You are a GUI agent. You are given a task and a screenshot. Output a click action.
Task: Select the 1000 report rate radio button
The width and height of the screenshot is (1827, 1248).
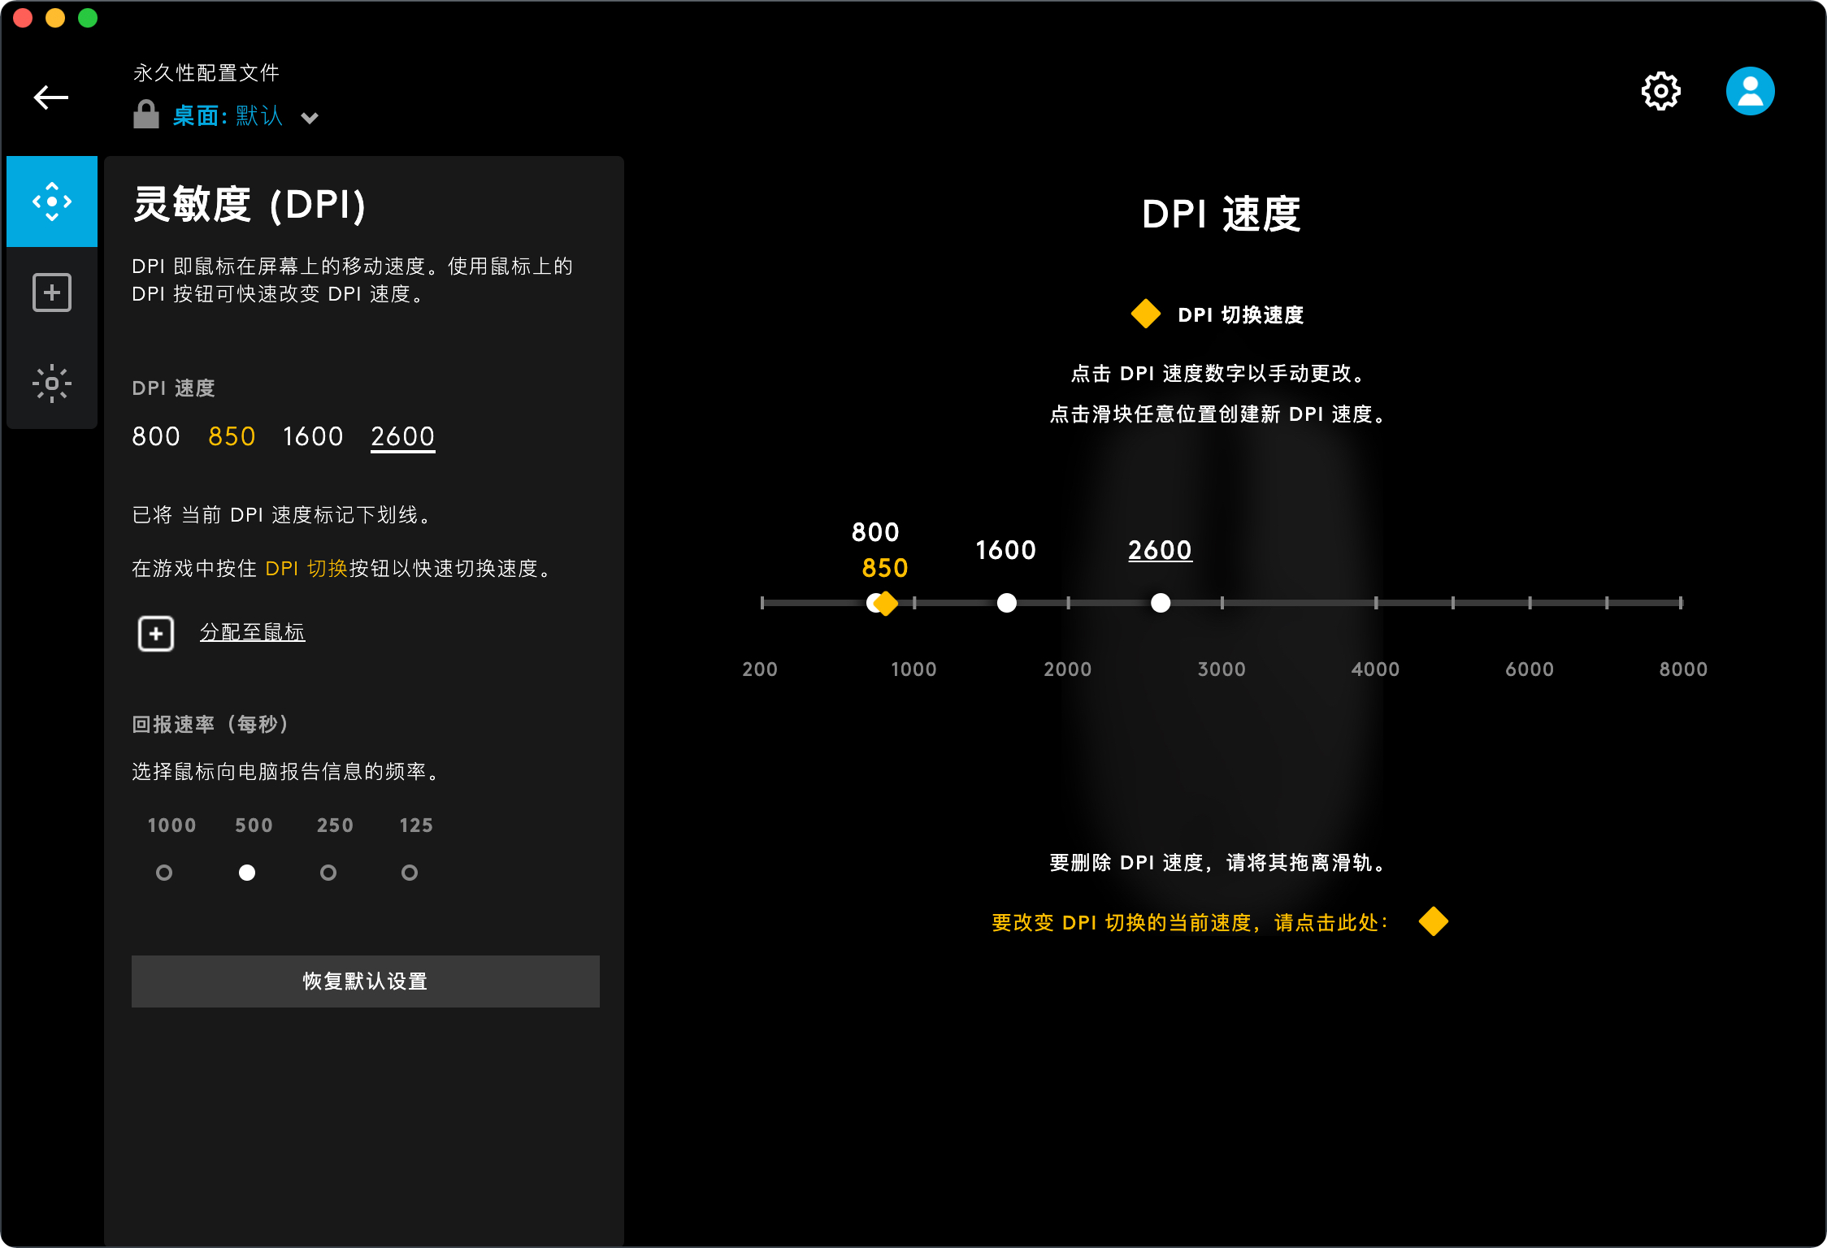coord(164,873)
